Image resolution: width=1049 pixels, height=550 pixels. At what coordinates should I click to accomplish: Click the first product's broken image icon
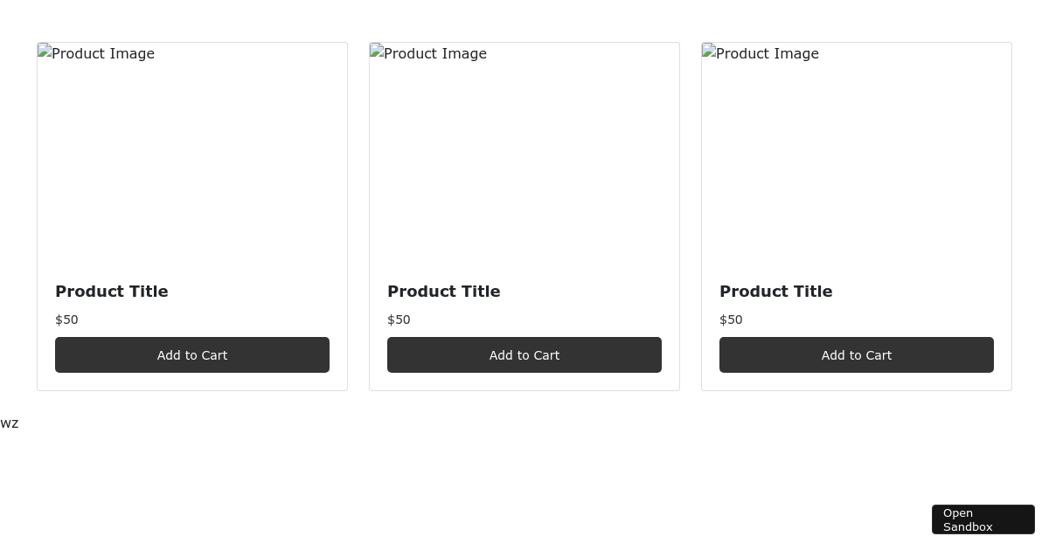point(45,51)
